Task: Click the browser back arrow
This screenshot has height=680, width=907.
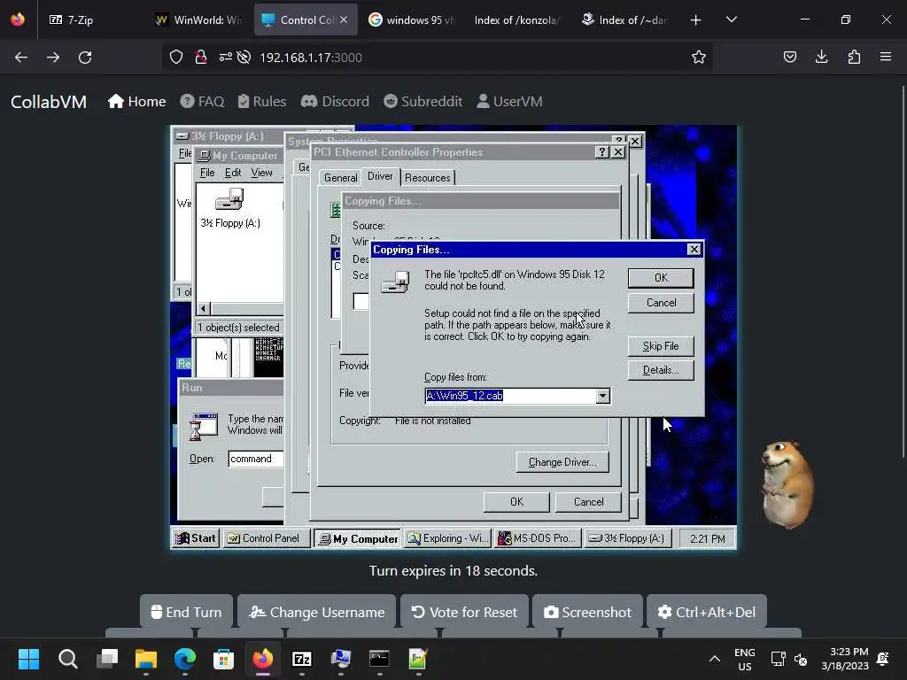Action: (21, 58)
